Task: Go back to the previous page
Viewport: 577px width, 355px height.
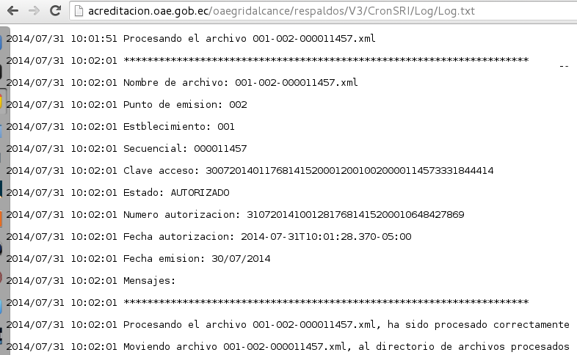Action: [x=12, y=11]
